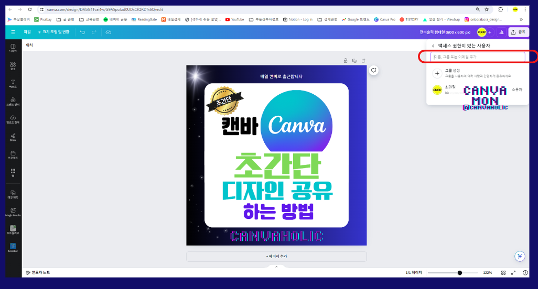Open the 브랜드 센터 sidebar panel
The image size is (538, 289).
[13, 102]
